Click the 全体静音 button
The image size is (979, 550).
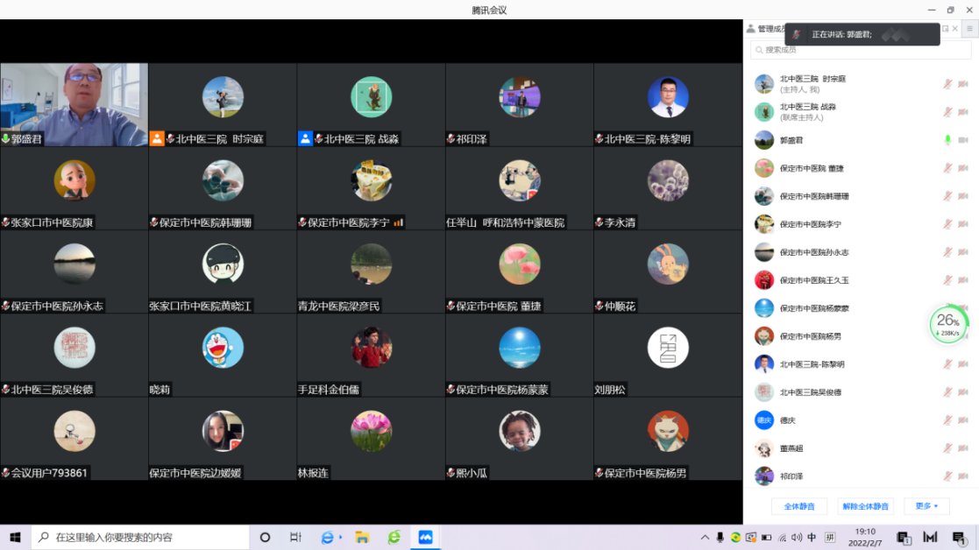(x=798, y=506)
